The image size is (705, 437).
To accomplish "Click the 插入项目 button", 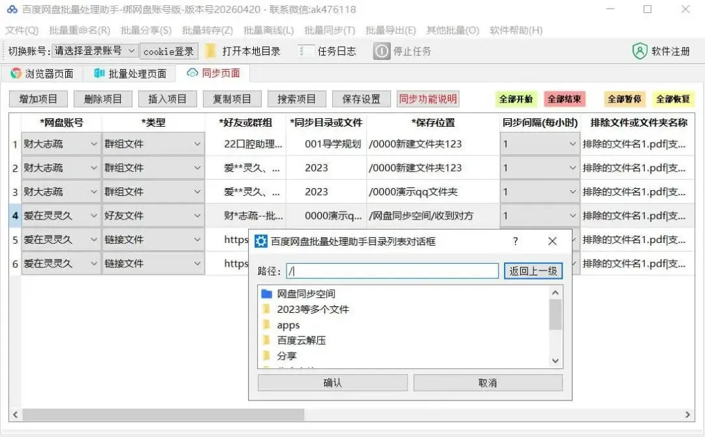I will point(167,99).
